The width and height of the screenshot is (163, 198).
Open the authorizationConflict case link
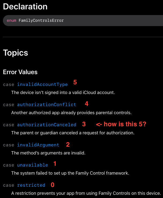tap(46, 105)
